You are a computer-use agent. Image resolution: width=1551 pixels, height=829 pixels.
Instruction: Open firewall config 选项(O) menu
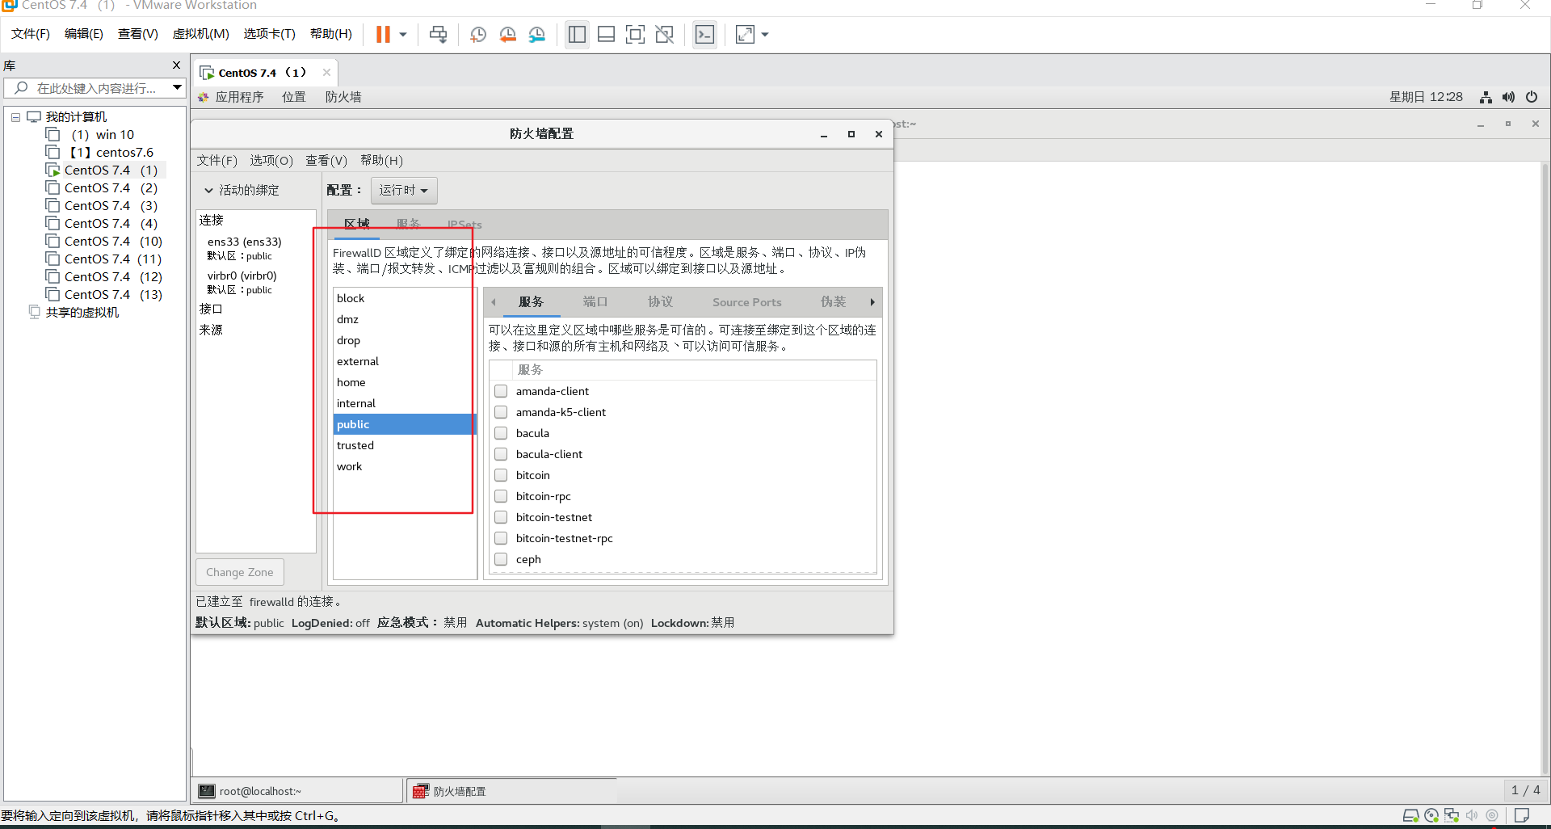(271, 161)
